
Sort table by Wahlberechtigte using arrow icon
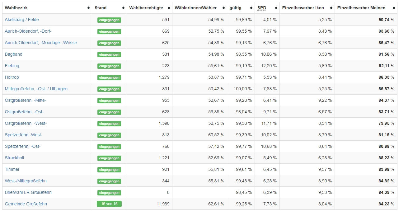[x=169, y=8]
